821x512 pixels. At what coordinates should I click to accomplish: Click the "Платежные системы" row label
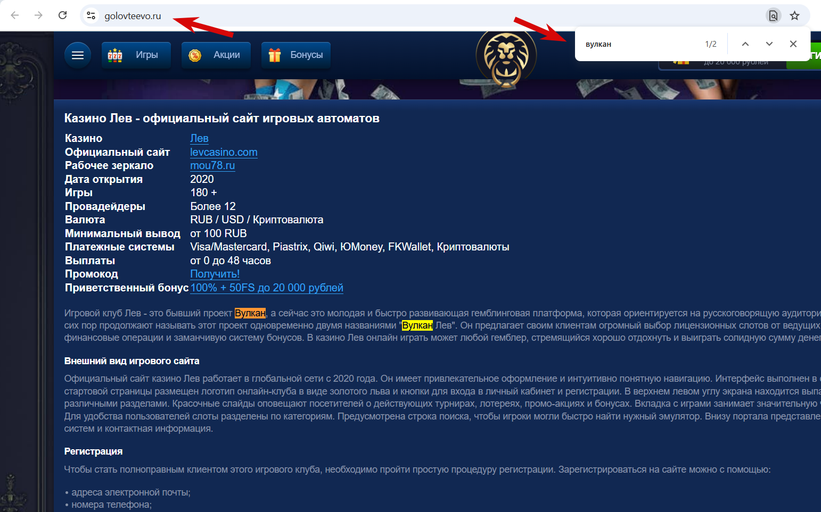pyautogui.click(x=120, y=247)
